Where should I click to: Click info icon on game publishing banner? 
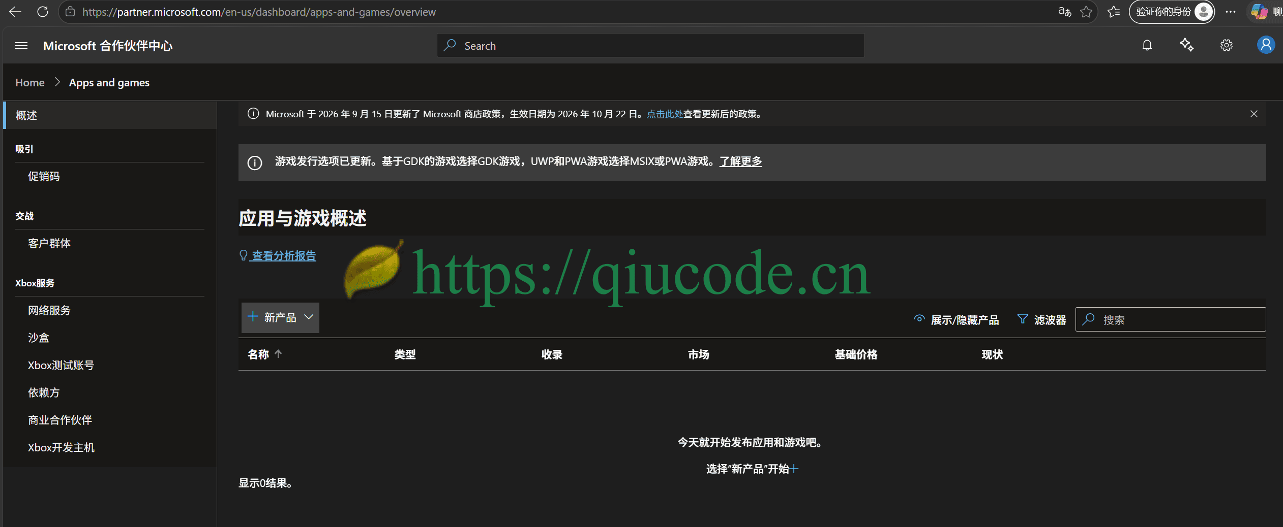pos(255,162)
